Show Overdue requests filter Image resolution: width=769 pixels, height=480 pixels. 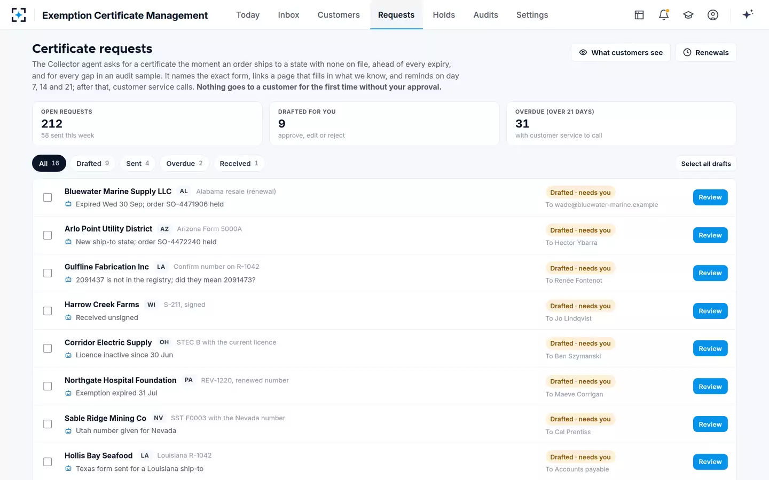[x=184, y=163]
